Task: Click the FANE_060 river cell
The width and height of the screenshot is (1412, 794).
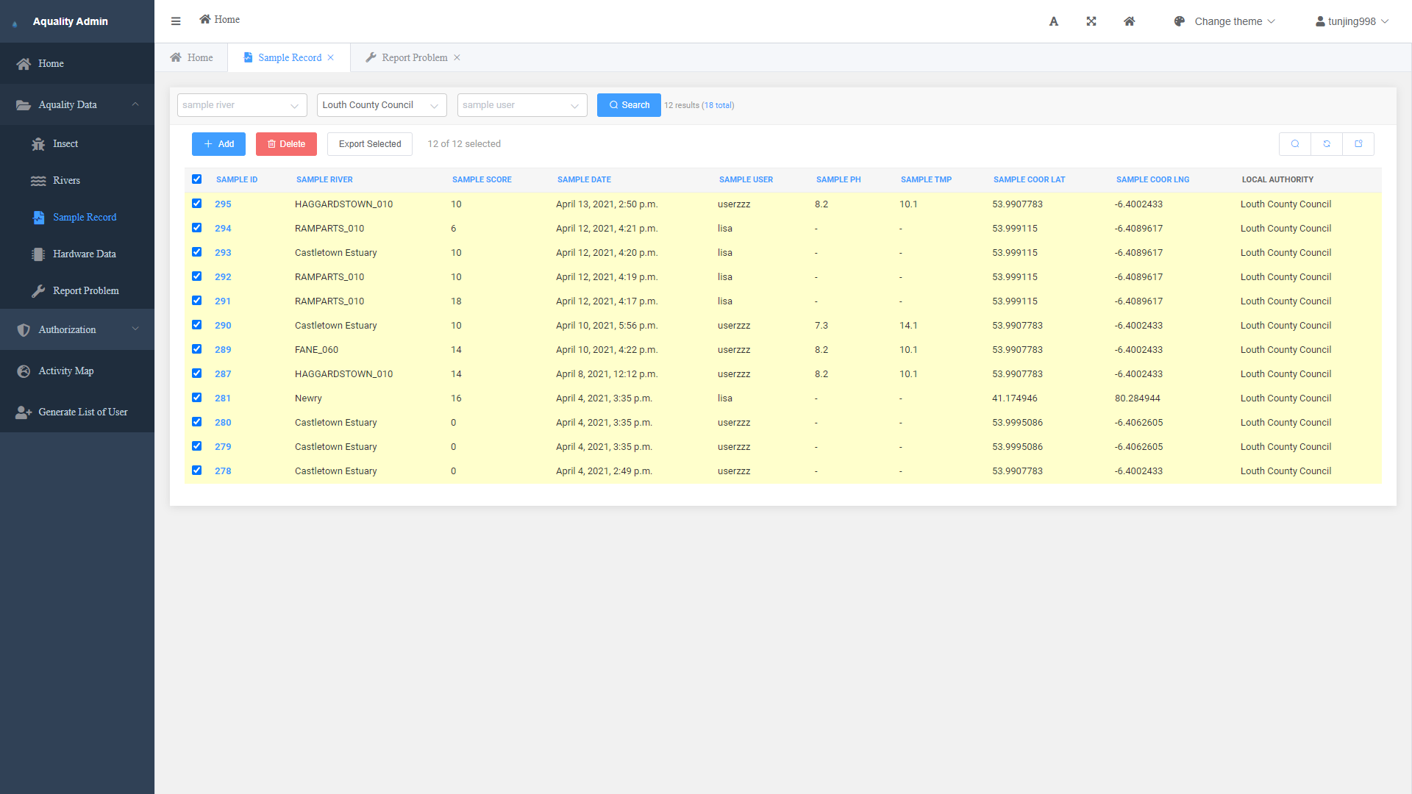Action: (x=316, y=350)
